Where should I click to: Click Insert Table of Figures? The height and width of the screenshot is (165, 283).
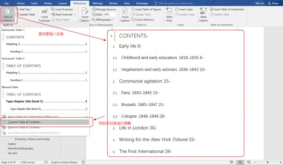tap(146, 9)
